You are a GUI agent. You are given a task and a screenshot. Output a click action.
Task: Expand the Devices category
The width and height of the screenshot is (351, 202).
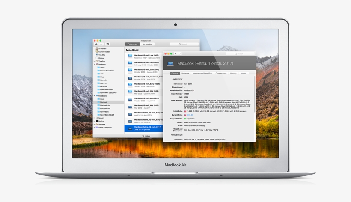click(94, 121)
